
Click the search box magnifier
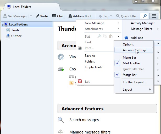(x=145, y=16)
